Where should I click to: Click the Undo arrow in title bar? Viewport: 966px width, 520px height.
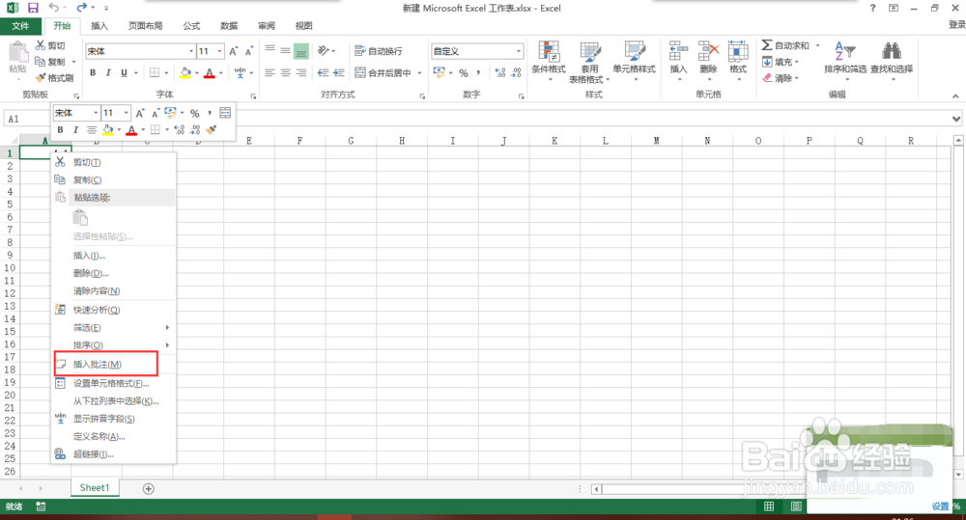[53, 8]
